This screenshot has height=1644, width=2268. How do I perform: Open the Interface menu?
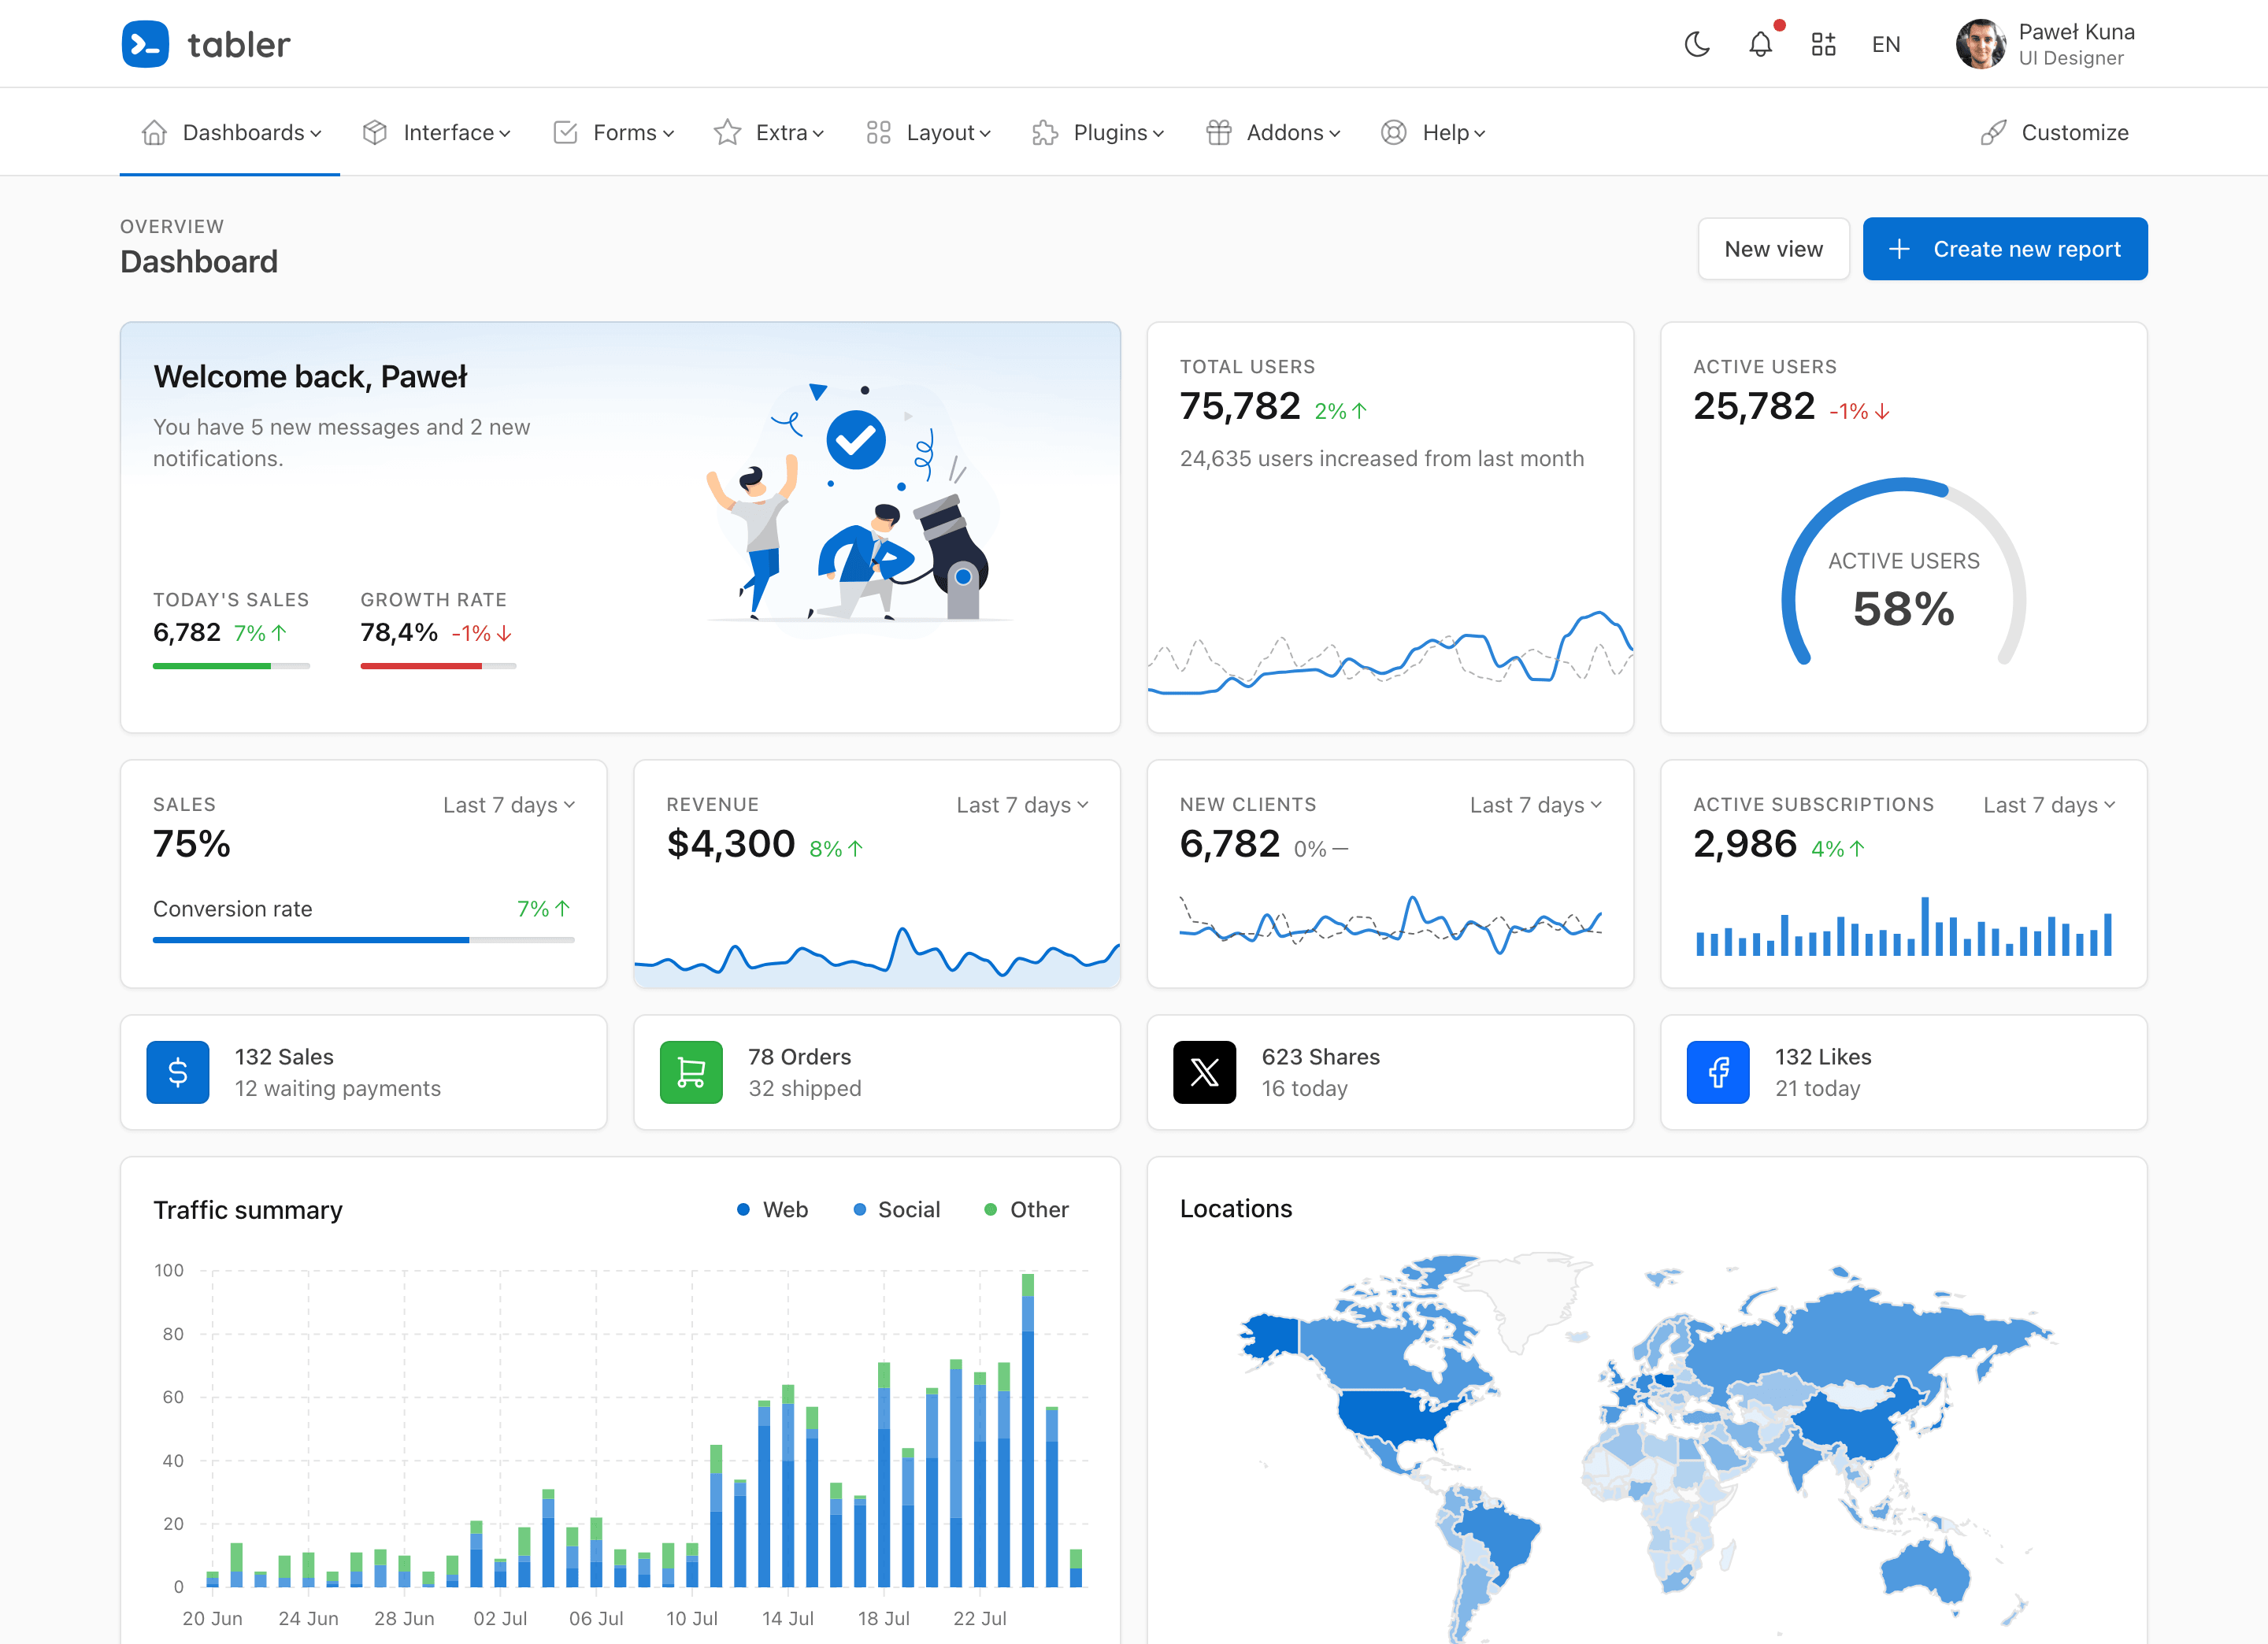[x=436, y=132]
